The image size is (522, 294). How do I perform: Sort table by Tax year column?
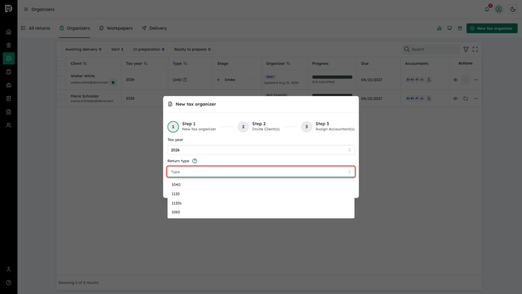[x=137, y=63]
